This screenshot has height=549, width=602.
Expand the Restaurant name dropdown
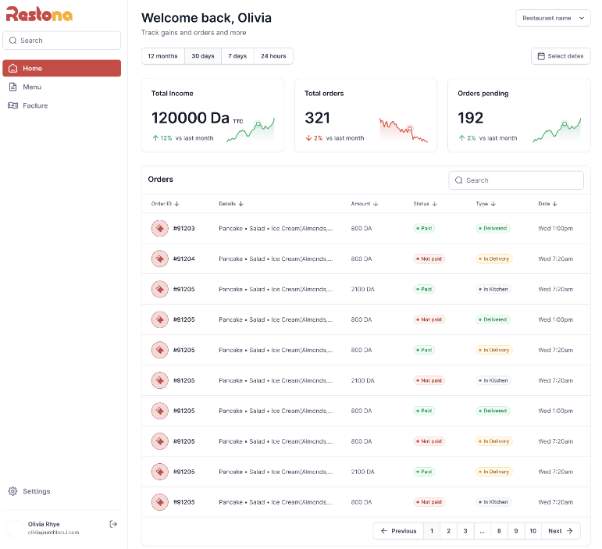click(x=553, y=18)
